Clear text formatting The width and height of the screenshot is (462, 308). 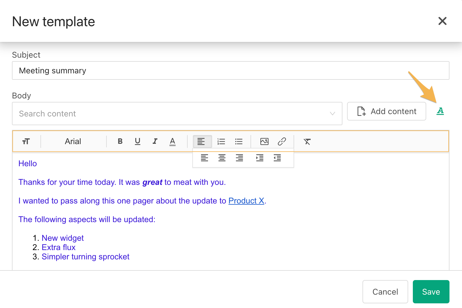307,141
